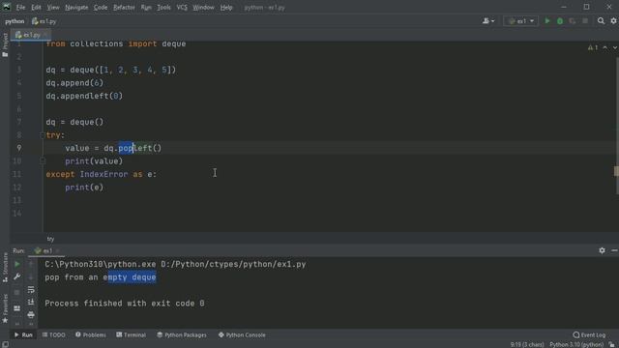Screen dimensions: 619x348
Task: Open run configuration wrench icon
Action: point(17,277)
